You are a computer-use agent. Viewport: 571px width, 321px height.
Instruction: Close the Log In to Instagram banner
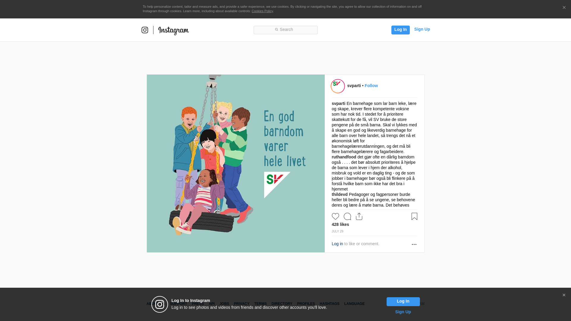pos(564,295)
